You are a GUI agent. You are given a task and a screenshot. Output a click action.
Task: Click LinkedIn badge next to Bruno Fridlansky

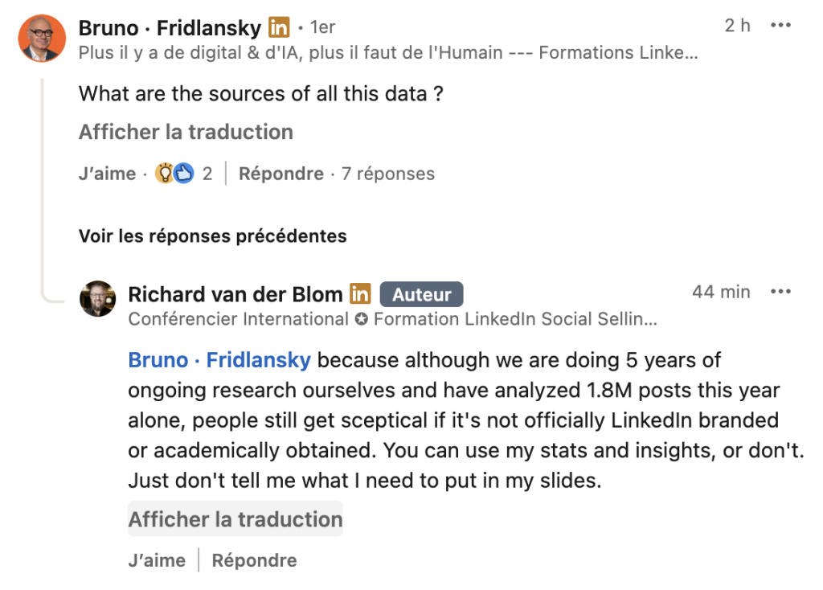pyautogui.click(x=279, y=27)
